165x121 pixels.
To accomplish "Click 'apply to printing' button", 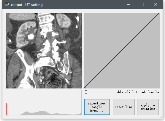I will click(x=148, y=107).
